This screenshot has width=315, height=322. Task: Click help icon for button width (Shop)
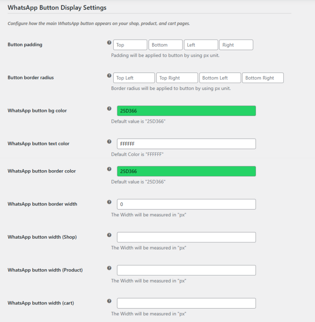click(109, 235)
